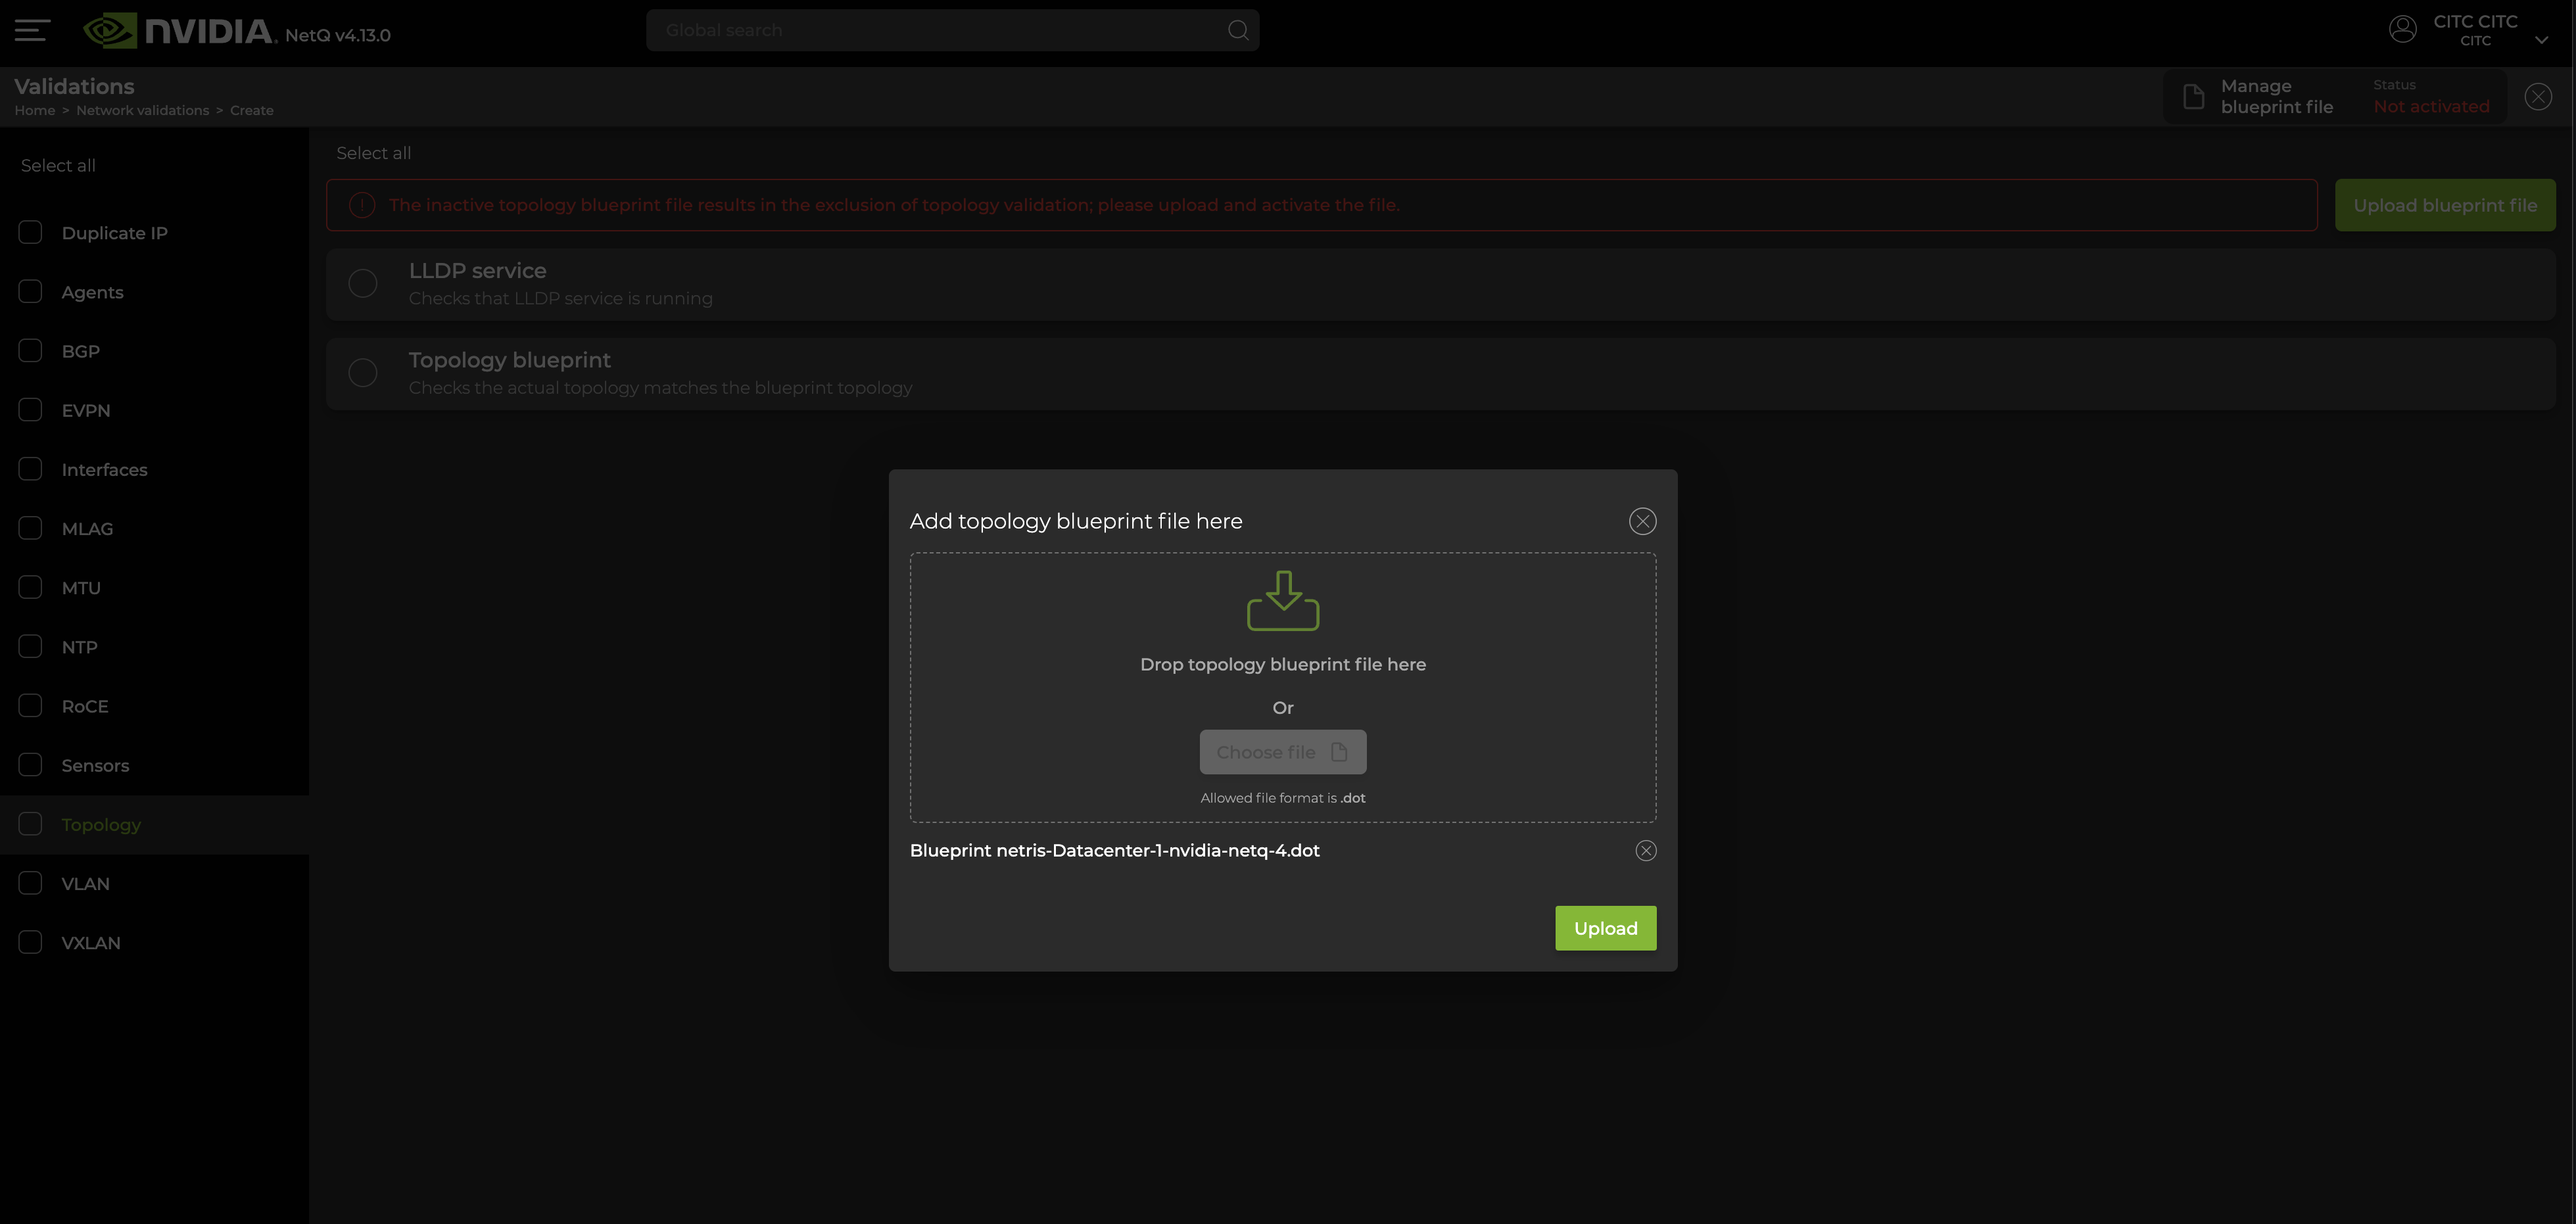Open the Topology category in sidebar
The width and height of the screenshot is (2576, 1224).
coord(101,825)
